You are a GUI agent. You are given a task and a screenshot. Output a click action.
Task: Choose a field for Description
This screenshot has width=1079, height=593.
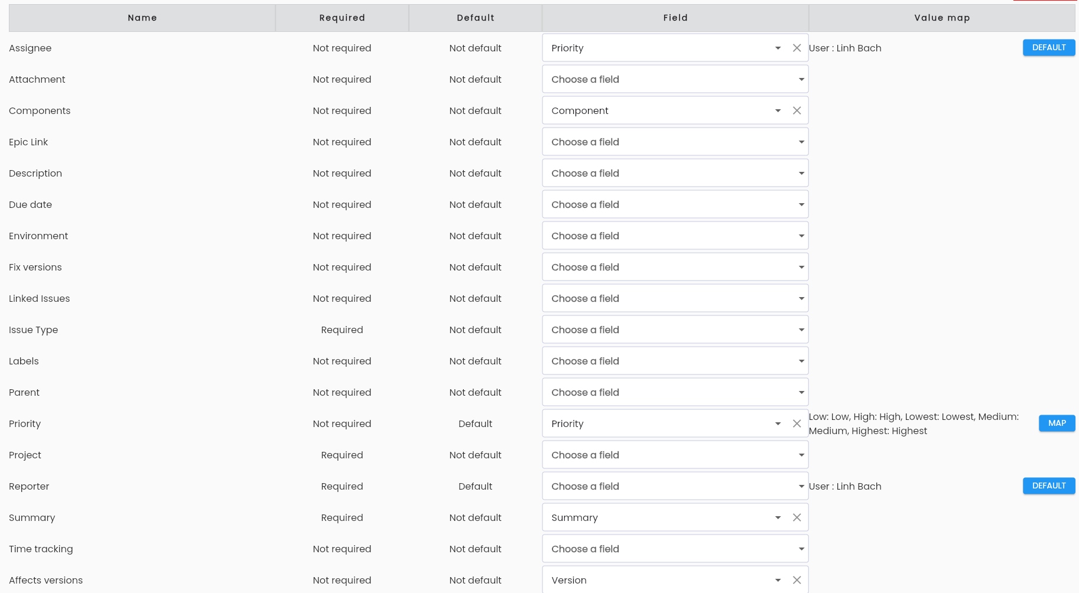coord(675,173)
